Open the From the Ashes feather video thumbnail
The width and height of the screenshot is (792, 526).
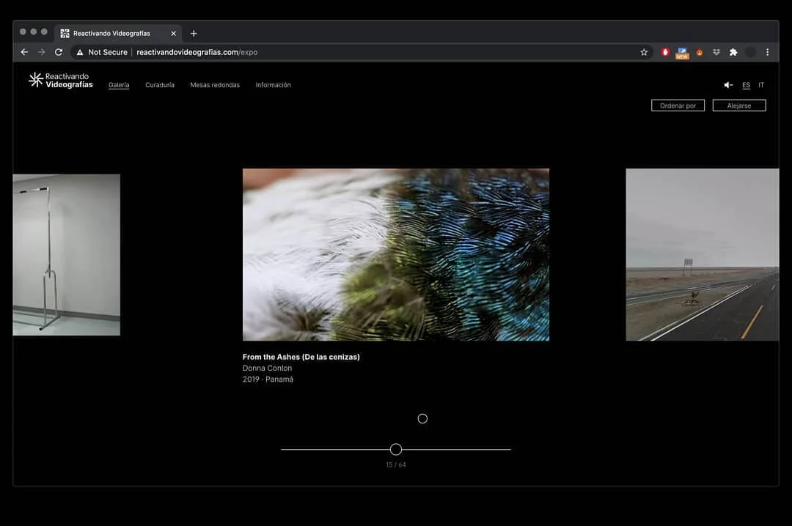click(396, 254)
